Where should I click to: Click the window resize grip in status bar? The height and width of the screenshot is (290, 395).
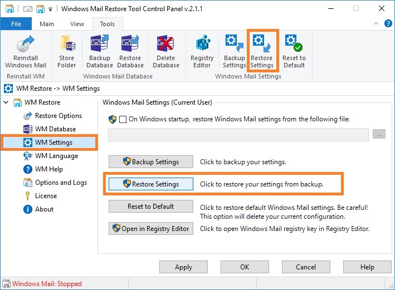pyautogui.click(x=392, y=286)
